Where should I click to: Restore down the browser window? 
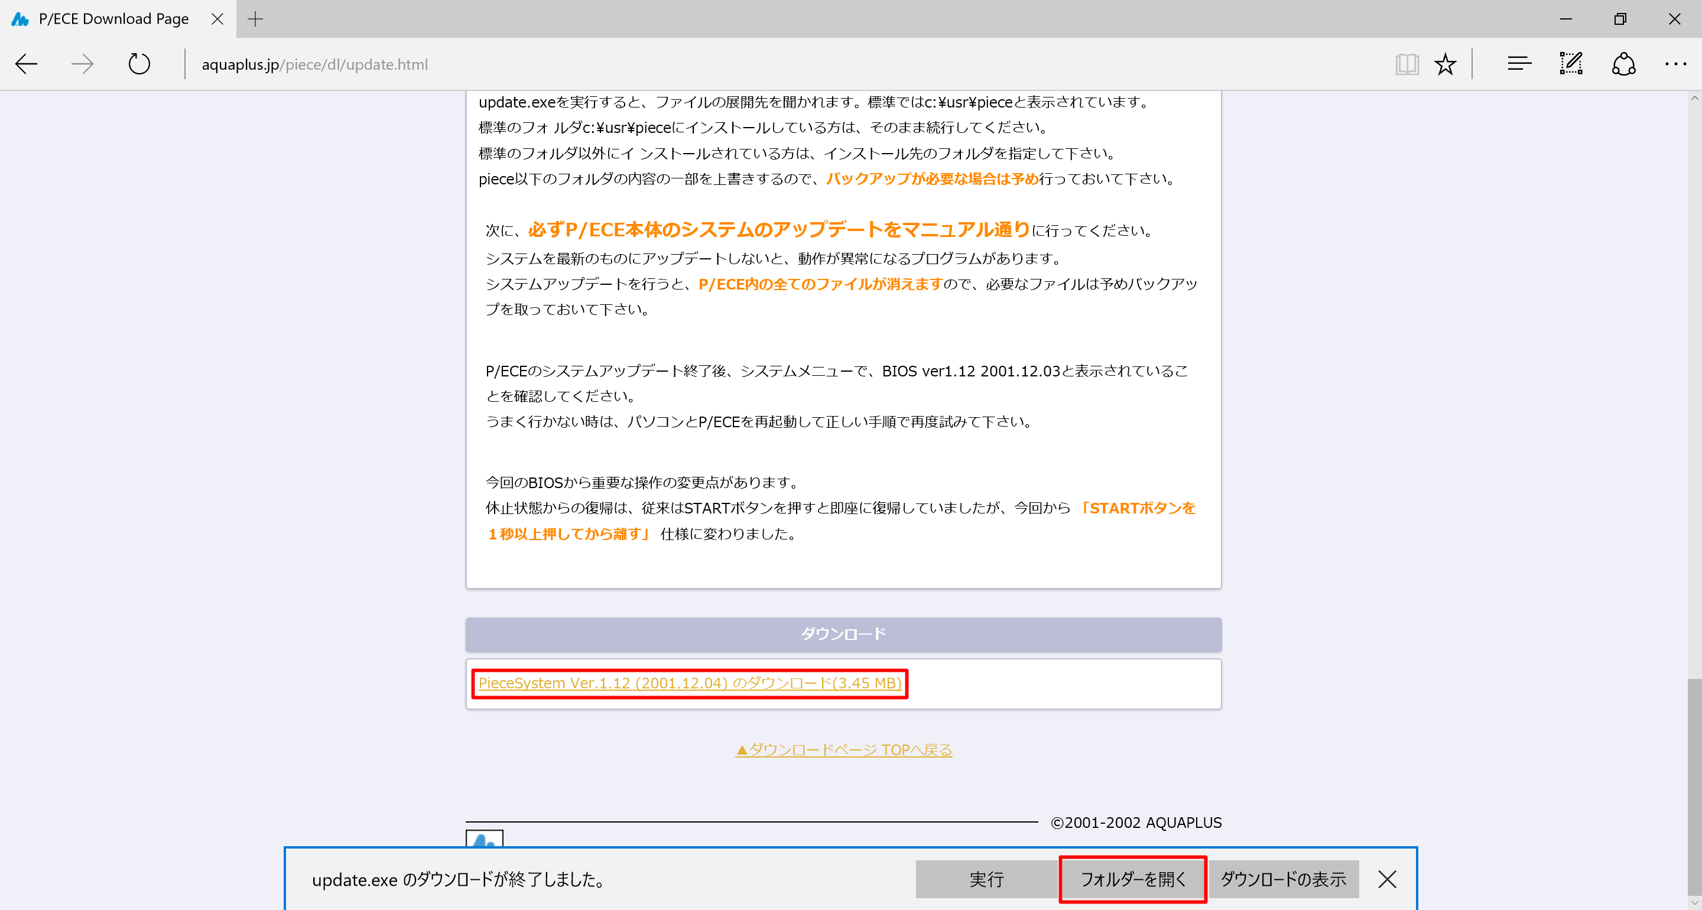[x=1620, y=19]
